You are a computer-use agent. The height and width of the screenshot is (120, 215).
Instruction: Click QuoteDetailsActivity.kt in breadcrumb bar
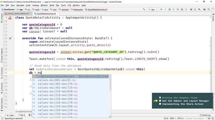tap(96, 10)
